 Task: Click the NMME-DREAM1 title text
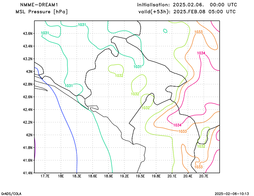pyautogui.click(x=39, y=5)
